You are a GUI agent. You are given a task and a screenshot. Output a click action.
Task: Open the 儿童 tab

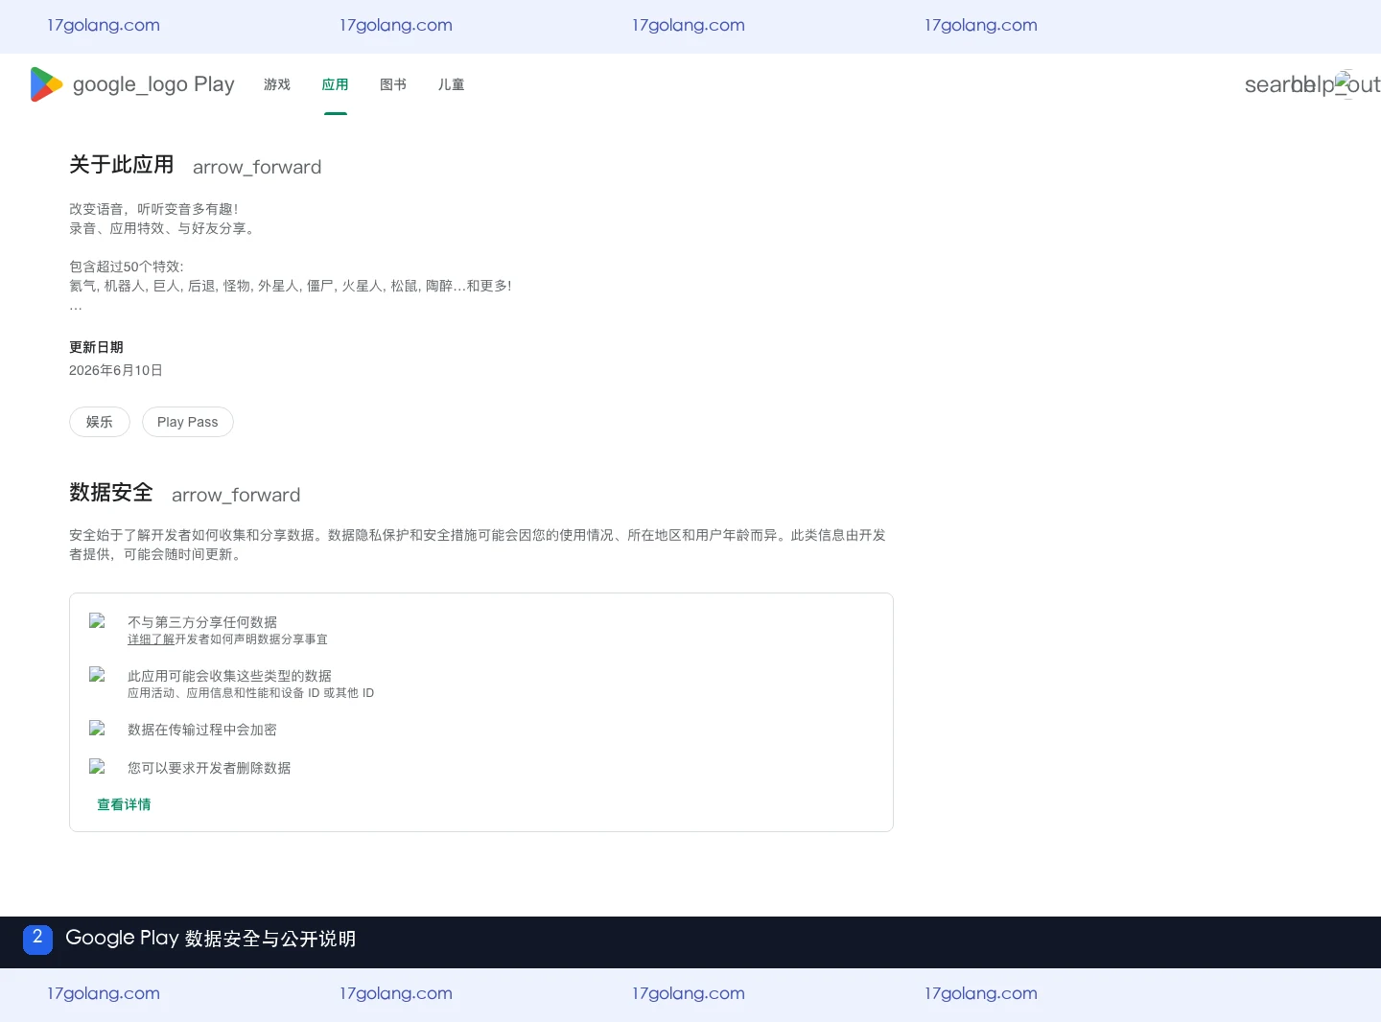pyautogui.click(x=452, y=84)
